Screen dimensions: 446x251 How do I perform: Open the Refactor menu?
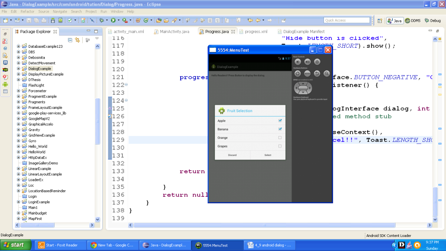point(27,12)
